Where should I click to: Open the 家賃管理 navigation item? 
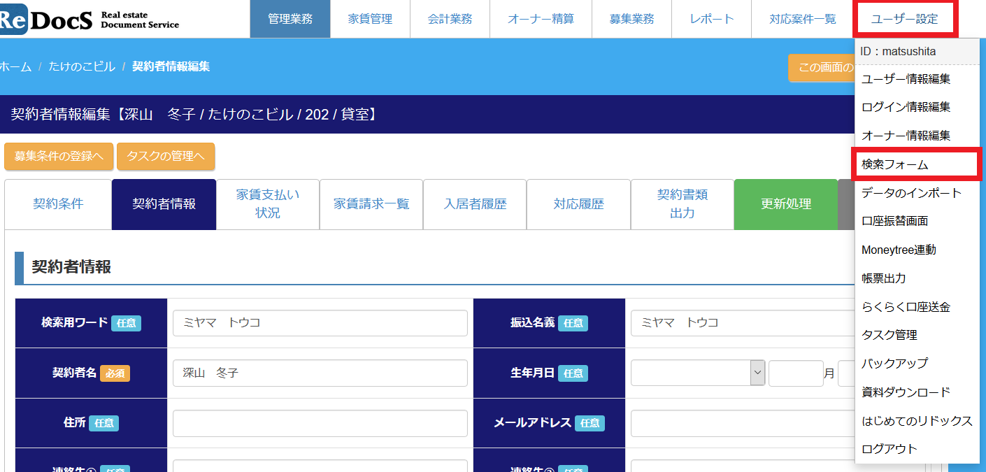pyautogui.click(x=370, y=19)
